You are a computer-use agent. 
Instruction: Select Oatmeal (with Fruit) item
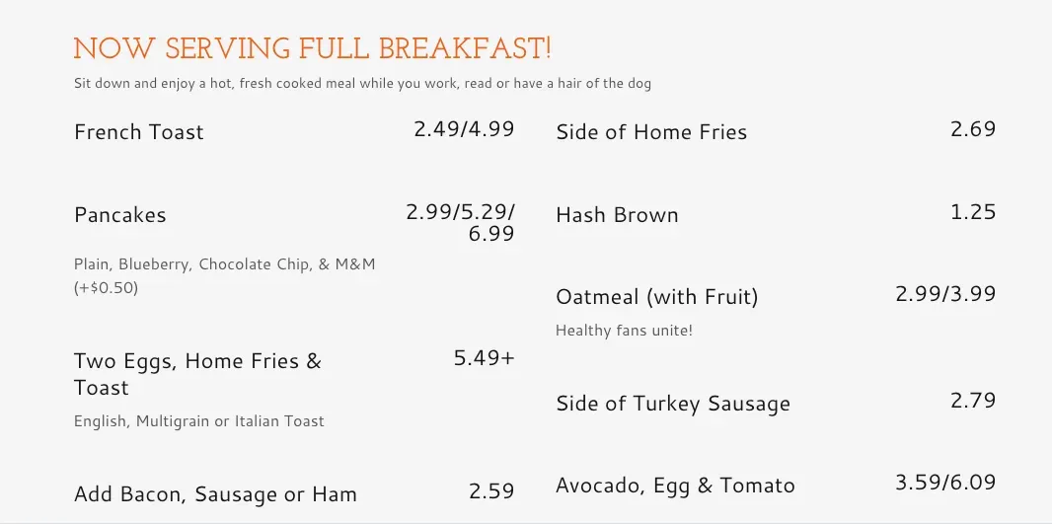(x=656, y=297)
